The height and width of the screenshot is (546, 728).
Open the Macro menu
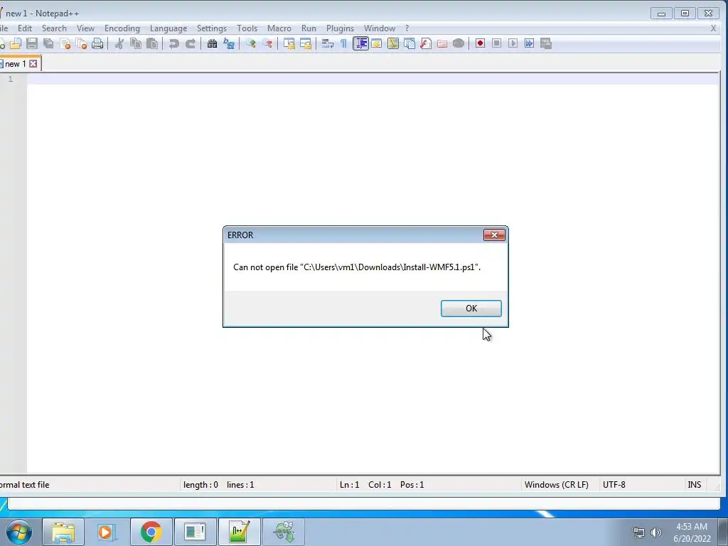coord(279,28)
